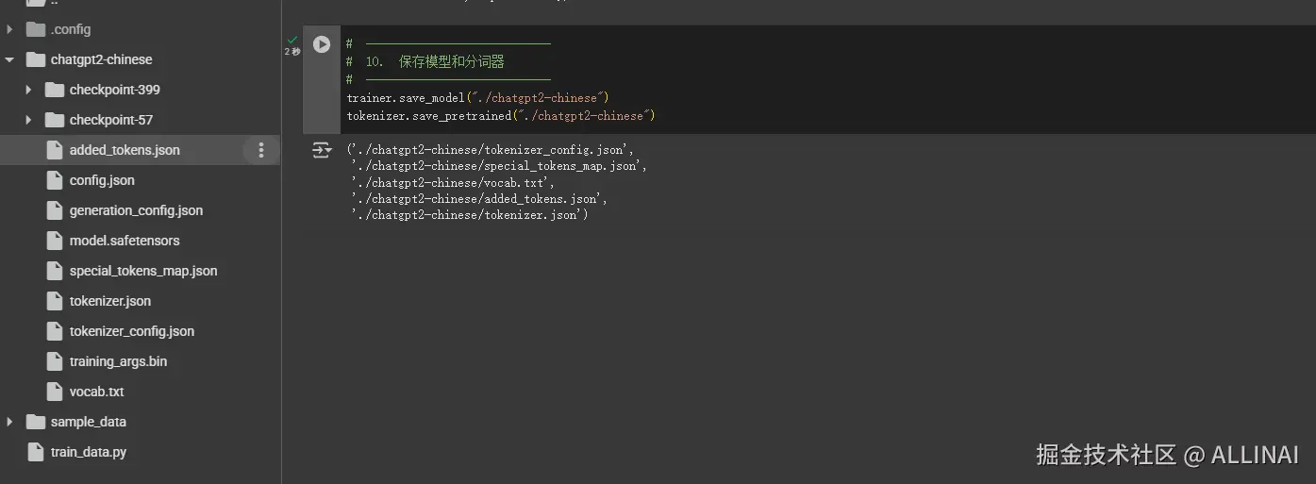
Task: Click output line tokenizer_config.json path
Action: (x=491, y=149)
